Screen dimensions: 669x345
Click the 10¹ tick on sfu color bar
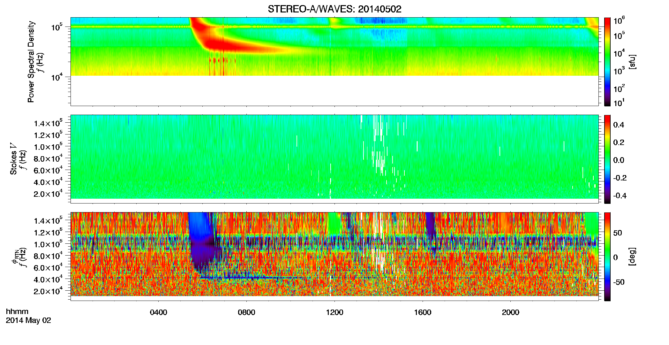click(619, 103)
